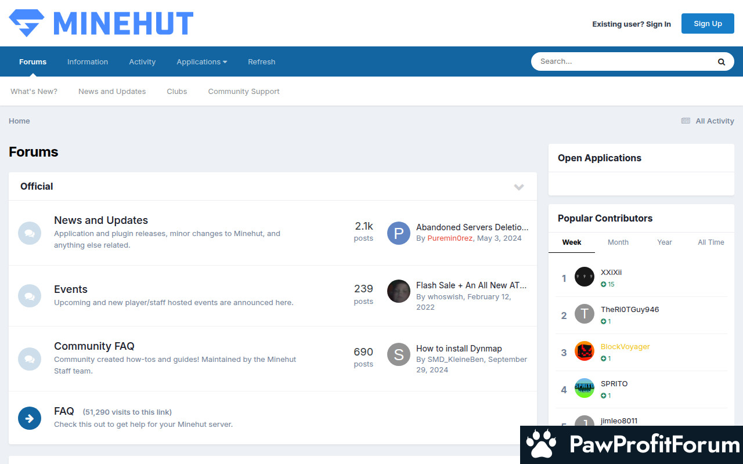Screen dimensions: 743x464
Task: Open SMD_KleineBen avatar with letter S
Action: 399,354
